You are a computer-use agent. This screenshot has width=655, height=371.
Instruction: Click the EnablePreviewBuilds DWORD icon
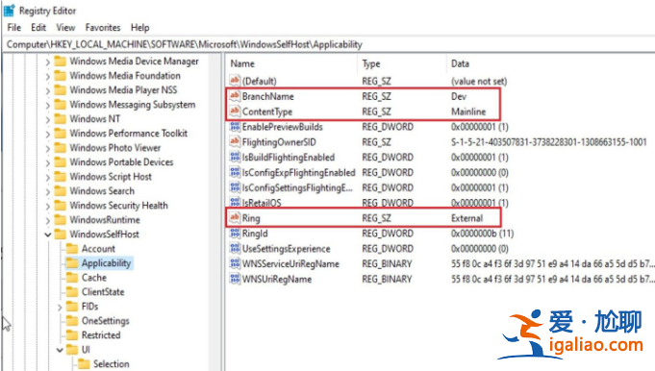(x=235, y=127)
